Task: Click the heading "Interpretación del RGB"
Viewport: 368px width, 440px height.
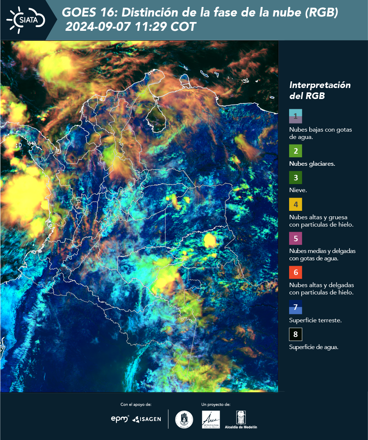Action: pos(320,91)
